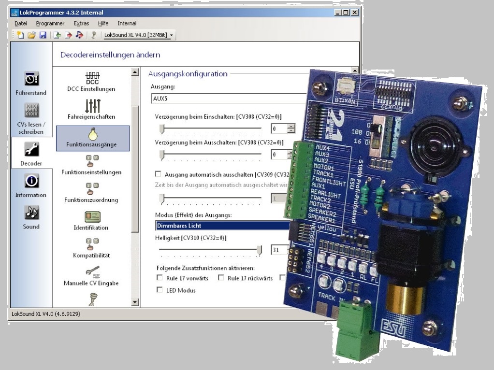Select Fahreigenschaften category

click(x=91, y=110)
